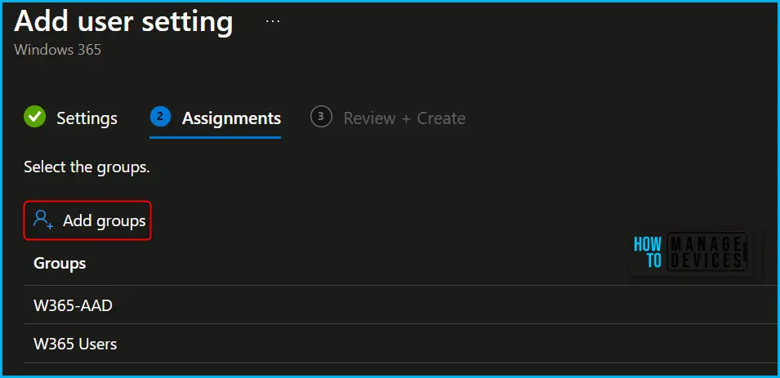Image resolution: width=780 pixels, height=378 pixels.
Task: Click the Select the groups instruction text
Action: pyautogui.click(x=87, y=167)
